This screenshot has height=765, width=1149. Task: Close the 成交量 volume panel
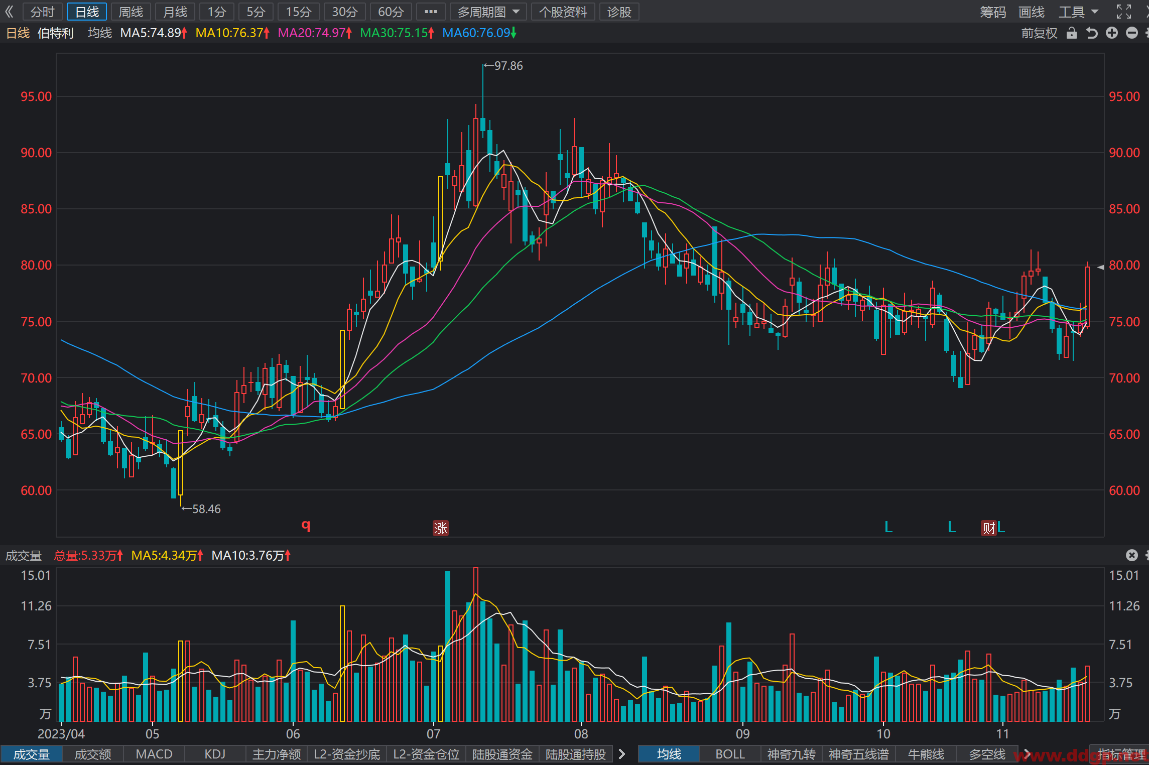1131,555
